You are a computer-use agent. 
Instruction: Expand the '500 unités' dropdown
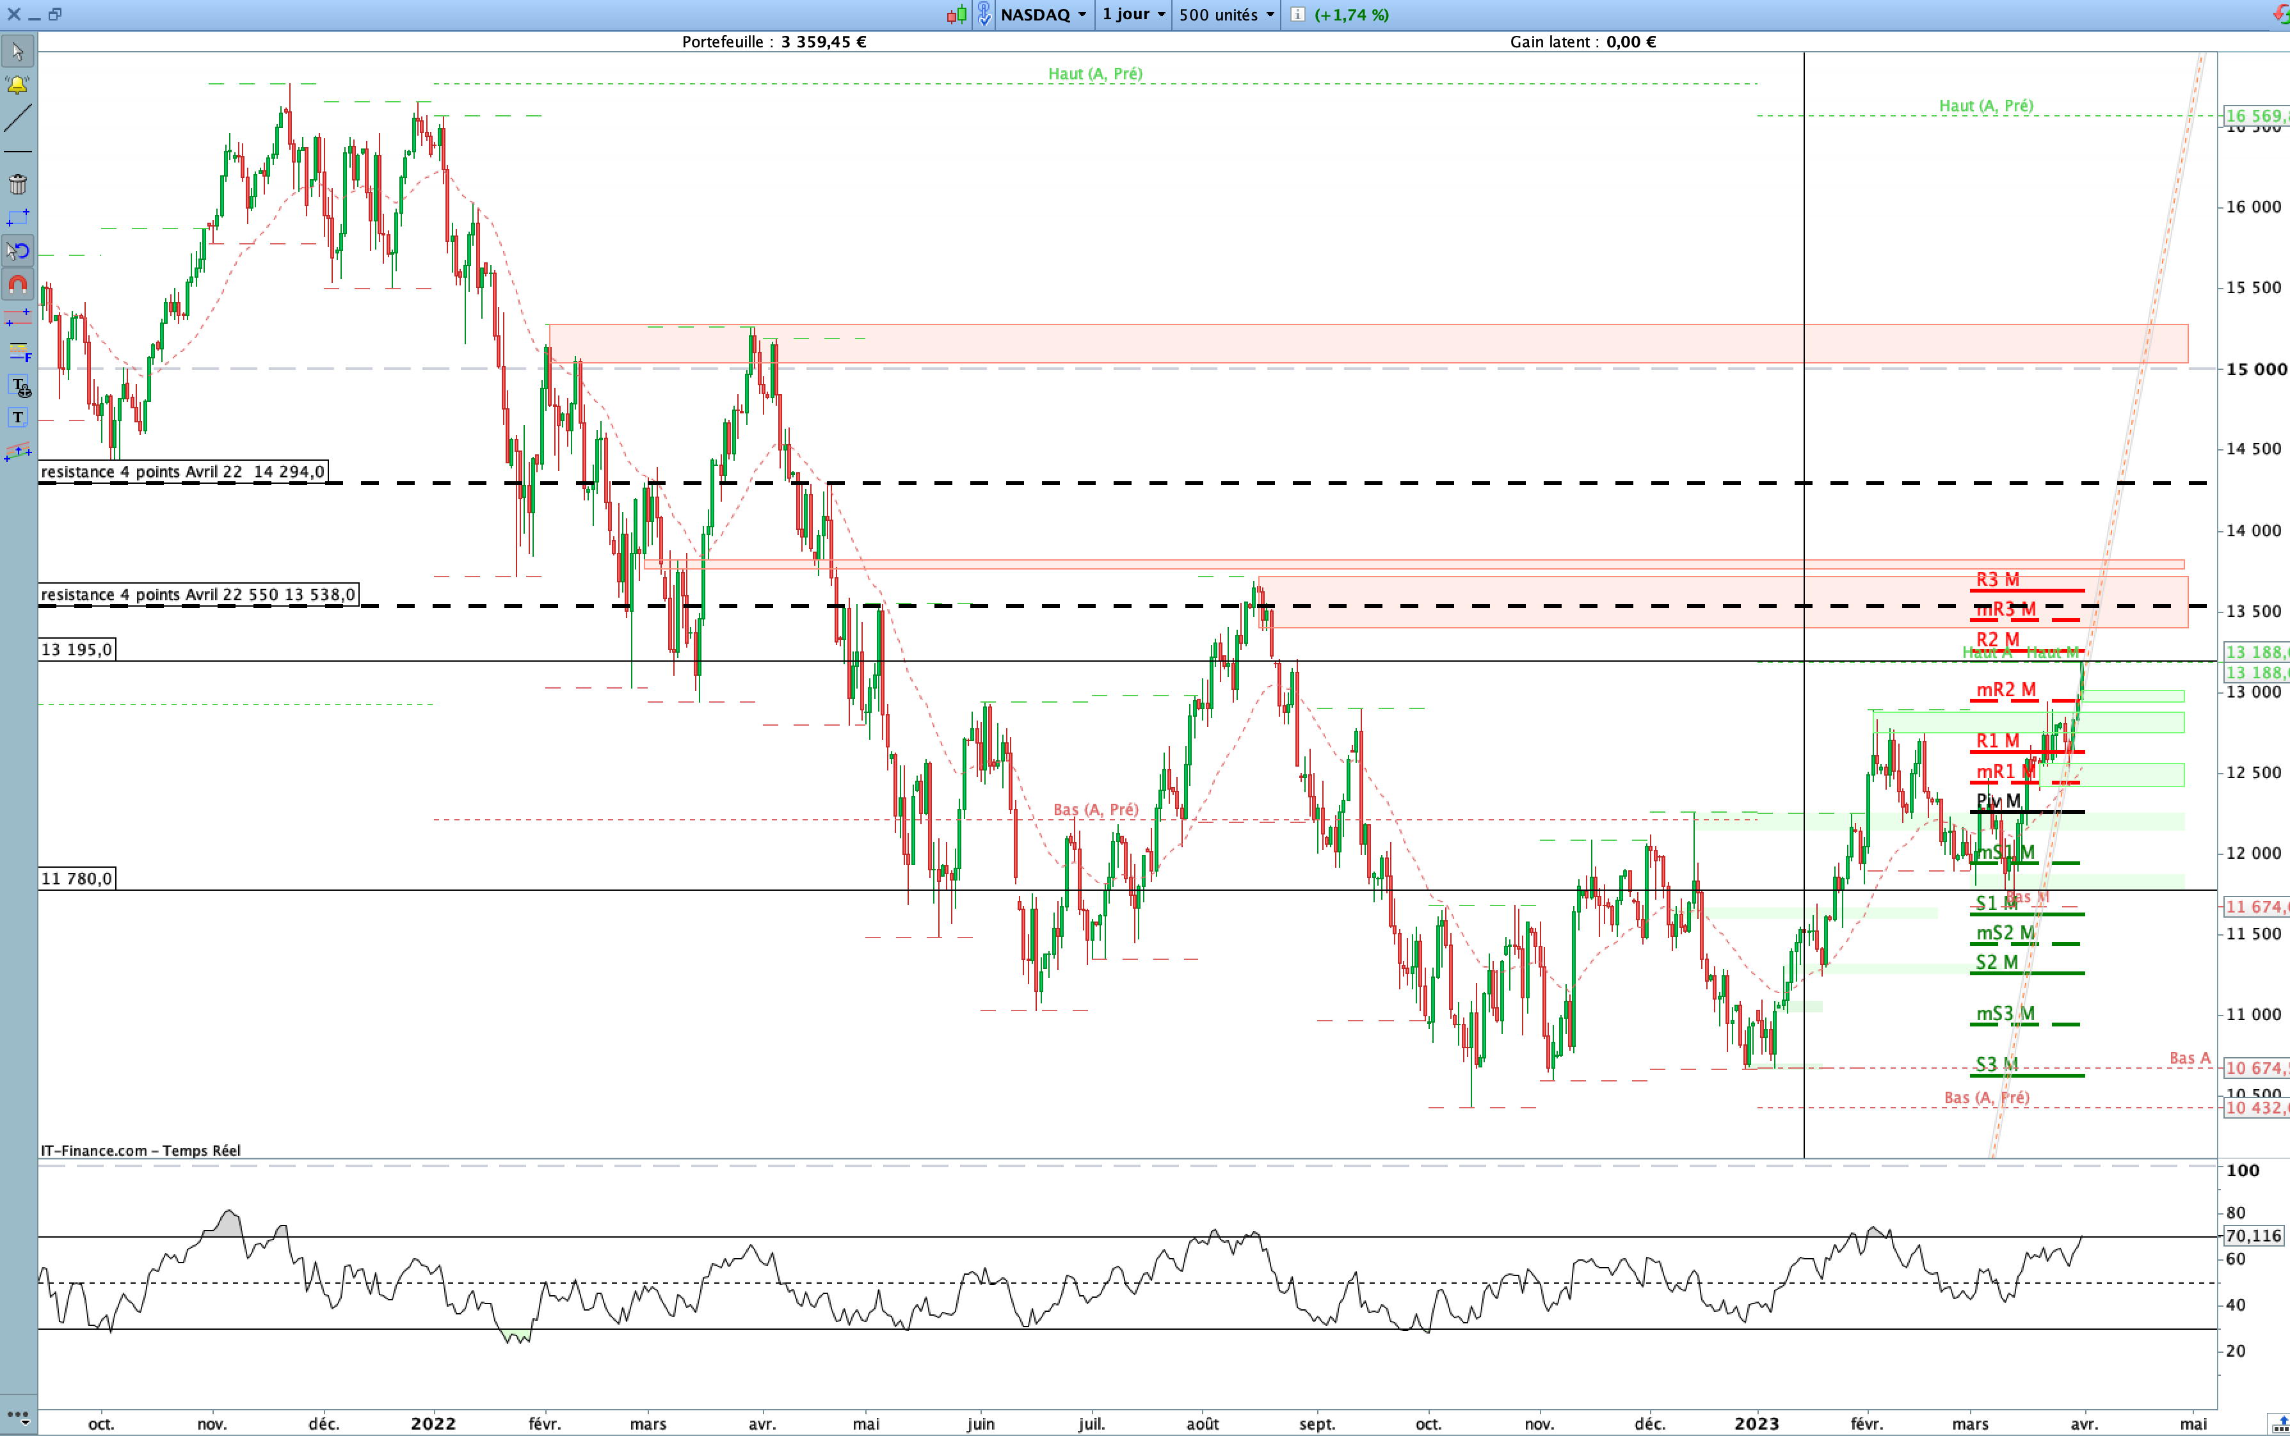coord(1225,14)
